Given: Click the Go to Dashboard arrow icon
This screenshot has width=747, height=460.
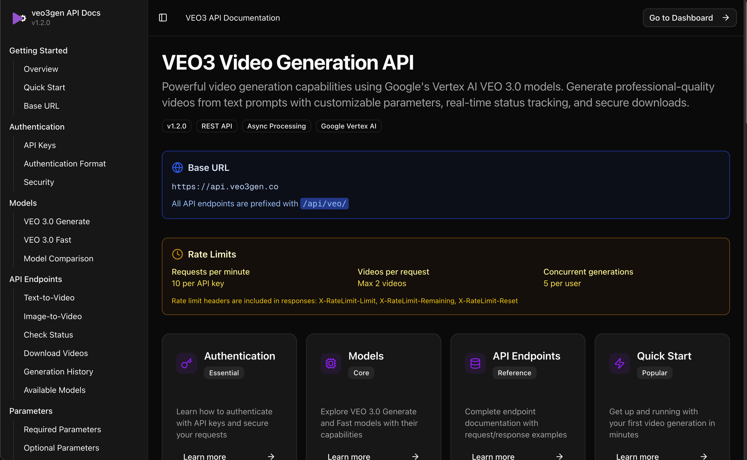Looking at the screenshot, I should (x=726, y=18).
